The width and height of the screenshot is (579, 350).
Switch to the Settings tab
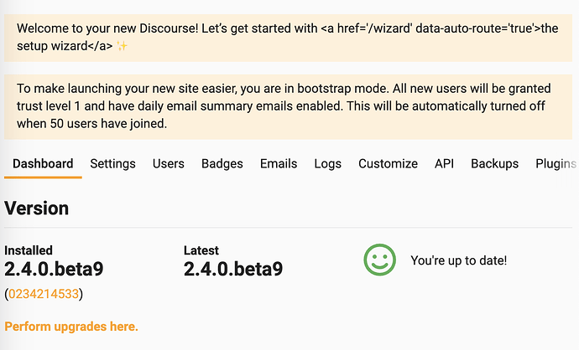click(112, 163)
